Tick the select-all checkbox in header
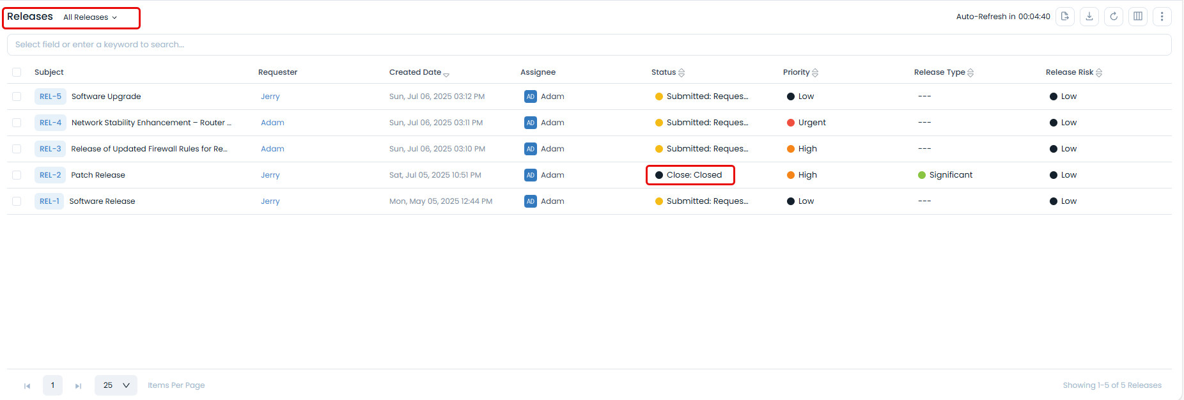The height and width of the screenshot is (400, 1184). tap(17, 72)
